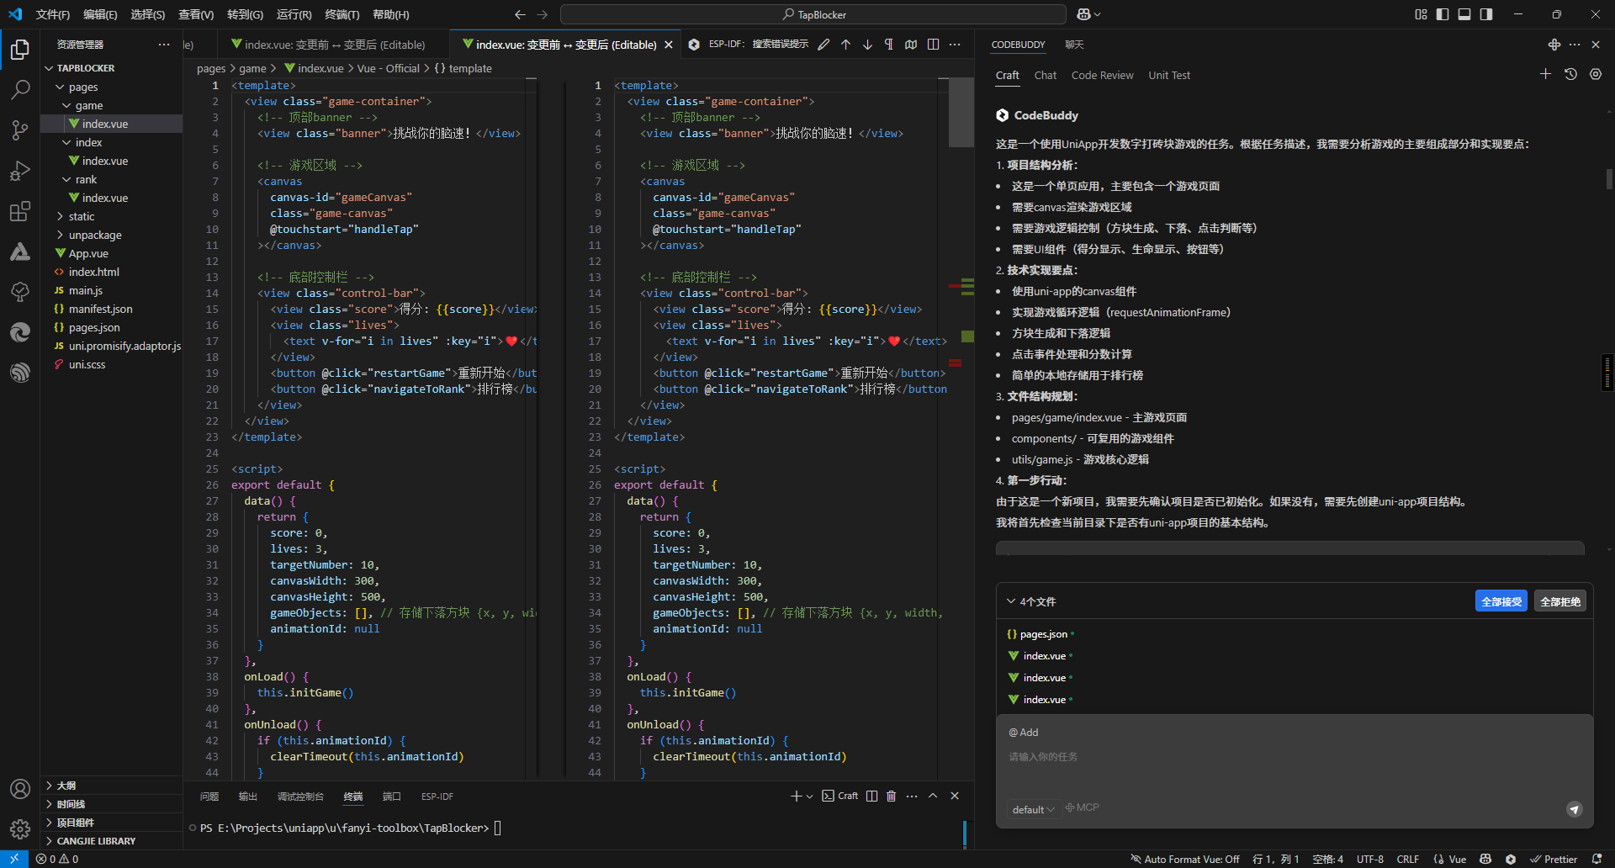This screenshot has height=868, width=1615.
Task: Toggle Auto Format Vue in status bar
Action: [x=1185, y=859]
